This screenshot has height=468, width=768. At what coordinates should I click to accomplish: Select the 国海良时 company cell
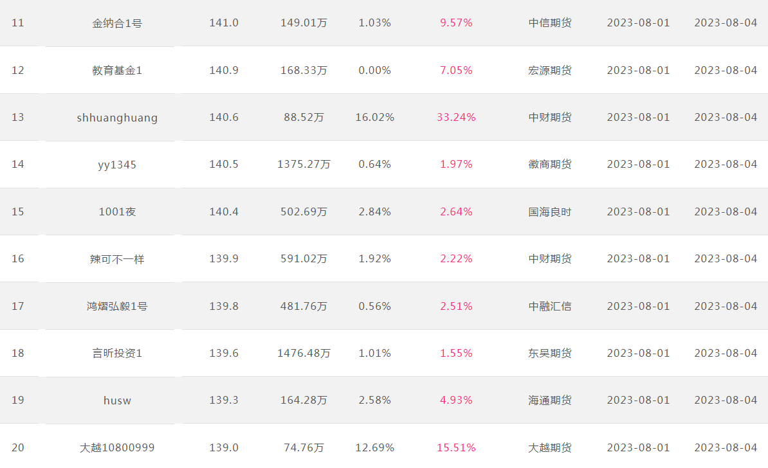(549, 212)
